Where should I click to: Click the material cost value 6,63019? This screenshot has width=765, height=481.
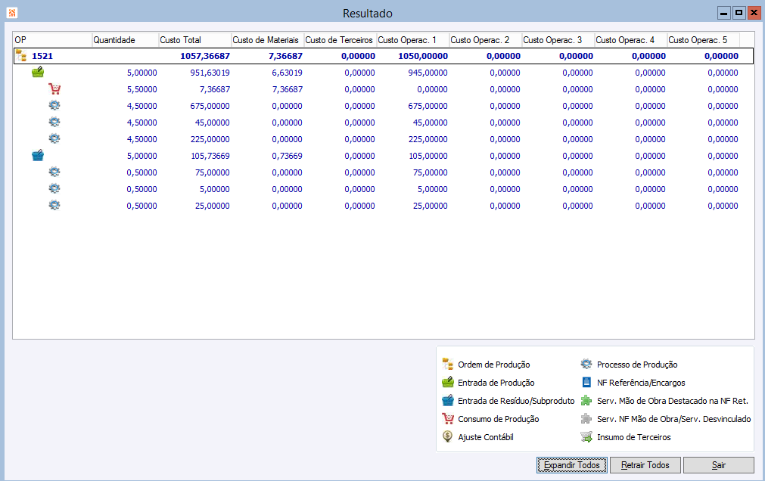(x=287, y=73)
